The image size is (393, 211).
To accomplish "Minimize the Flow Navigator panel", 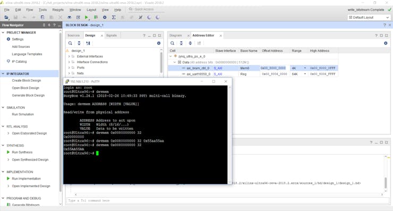I will tap(59, 25).
